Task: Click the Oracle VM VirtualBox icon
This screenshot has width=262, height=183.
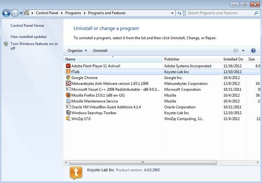Action: [x=68, y=107]
